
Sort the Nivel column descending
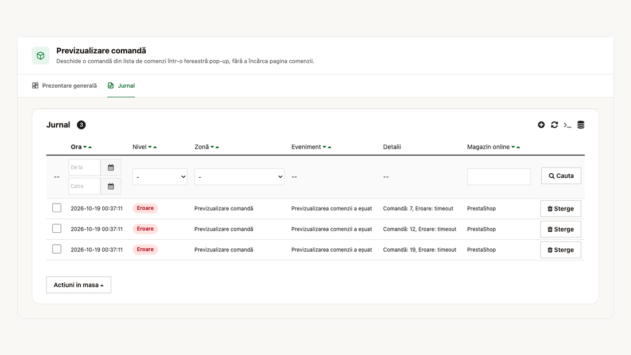point(150,147)
